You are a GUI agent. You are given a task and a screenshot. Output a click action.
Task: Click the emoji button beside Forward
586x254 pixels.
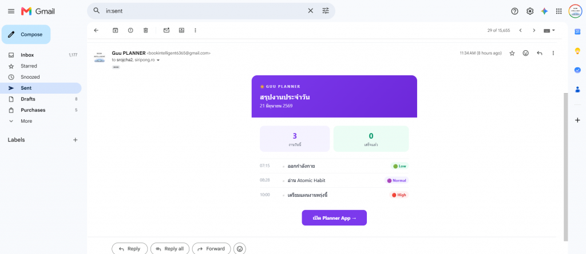[240, 249]
